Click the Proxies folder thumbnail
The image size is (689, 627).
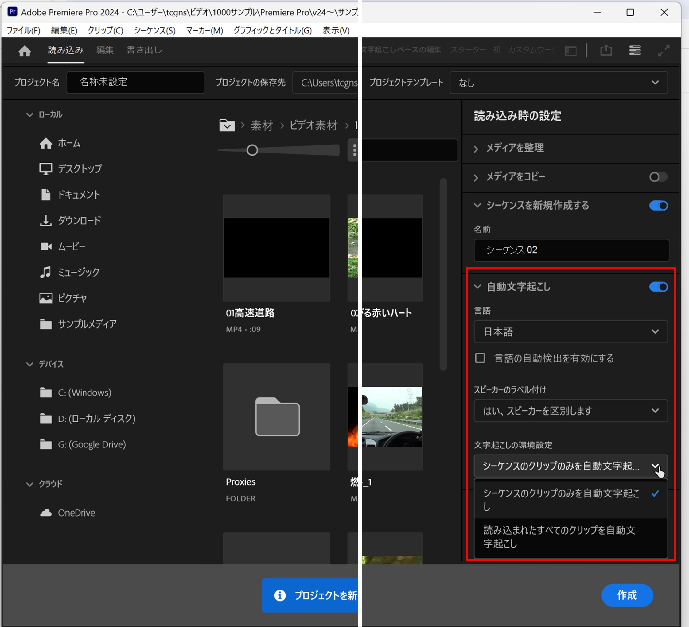[277, 417]
